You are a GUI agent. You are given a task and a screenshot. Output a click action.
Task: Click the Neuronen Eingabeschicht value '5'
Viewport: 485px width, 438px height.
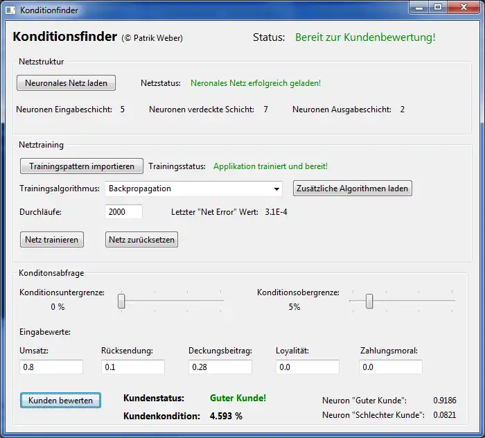point(123,109)
